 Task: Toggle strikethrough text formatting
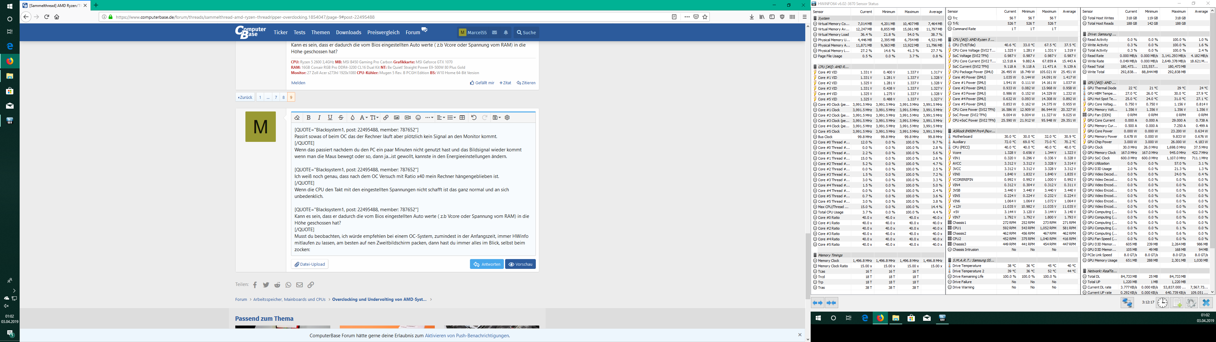pyautogui.click(x=341, y=117)
